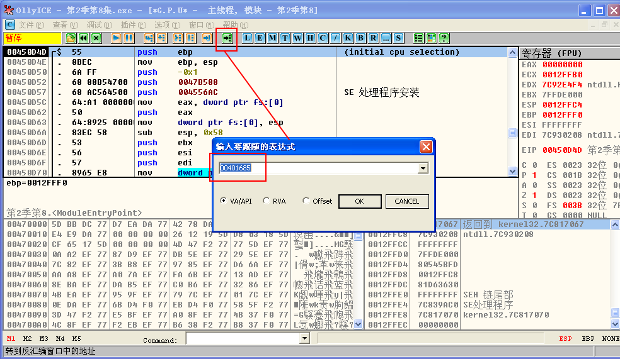Expand the expression combo box dropdown arrow
Viewport: 620px width, 359px height.
pyautogui.click(x=423, y=168)
